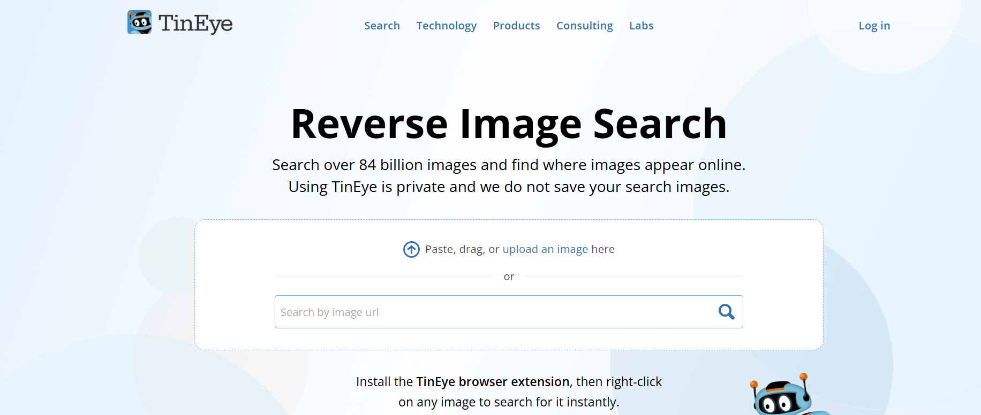Viewport: 981px width, 415px height.
Task: Click the magnifying glass search icon
Action: click(726, 312)
